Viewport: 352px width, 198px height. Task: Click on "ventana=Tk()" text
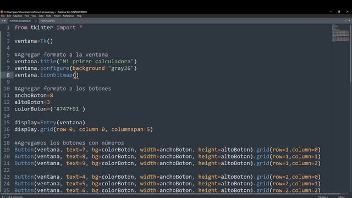(34, 41)
